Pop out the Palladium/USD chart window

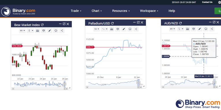(138, 22)
